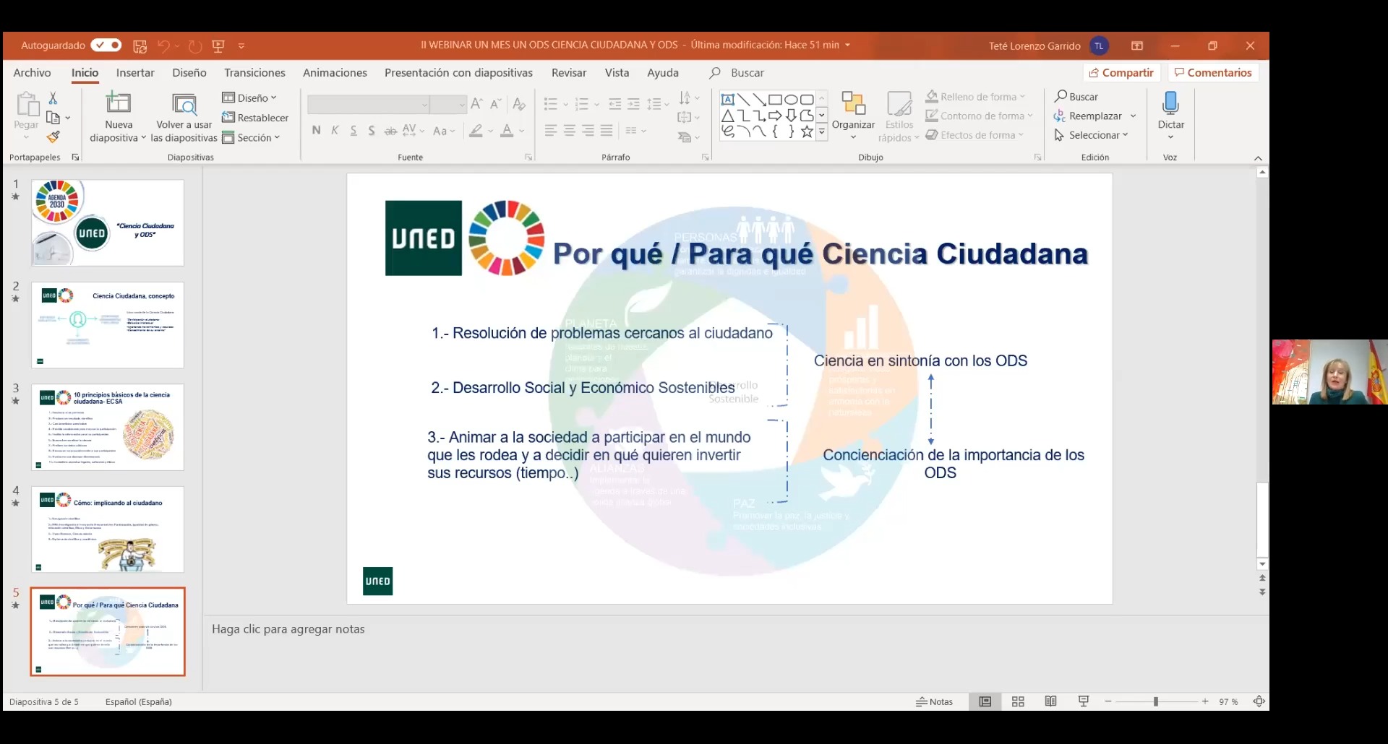The image size is (1388, 744).
Task: Click Buscar in Edición group
Action: [1076, 96]
